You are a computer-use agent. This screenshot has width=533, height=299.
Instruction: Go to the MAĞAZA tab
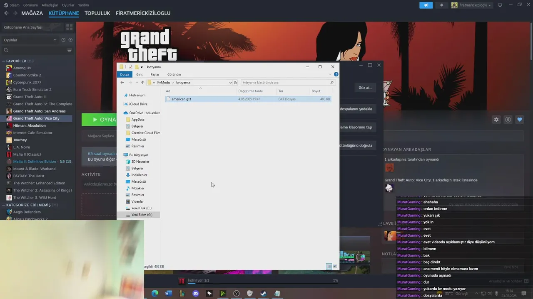tap(32, 13)
